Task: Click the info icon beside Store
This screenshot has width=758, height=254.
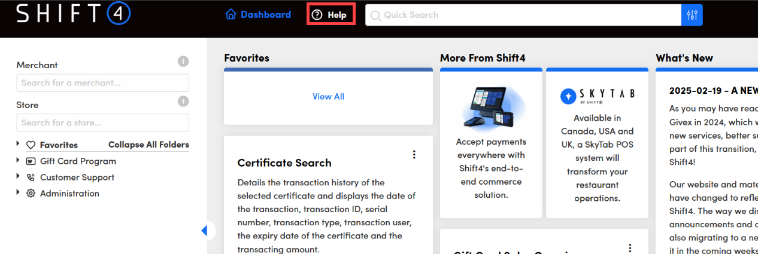Action: [183, 102]
